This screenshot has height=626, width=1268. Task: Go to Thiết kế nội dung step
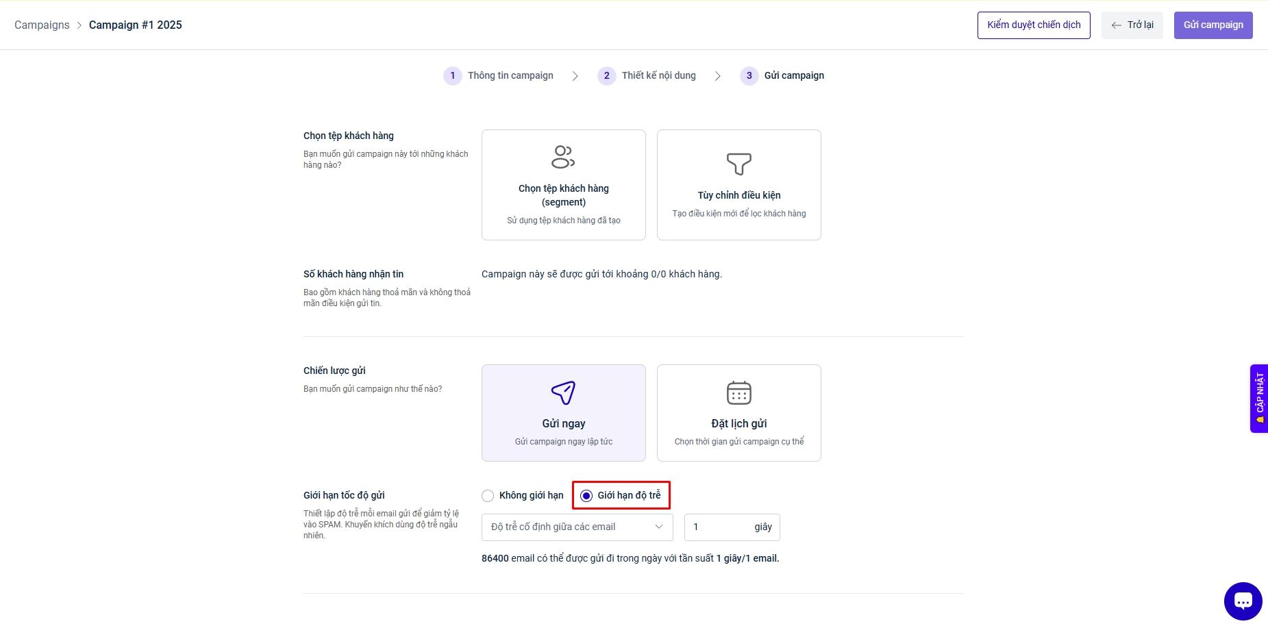click(x=658, y=76)
